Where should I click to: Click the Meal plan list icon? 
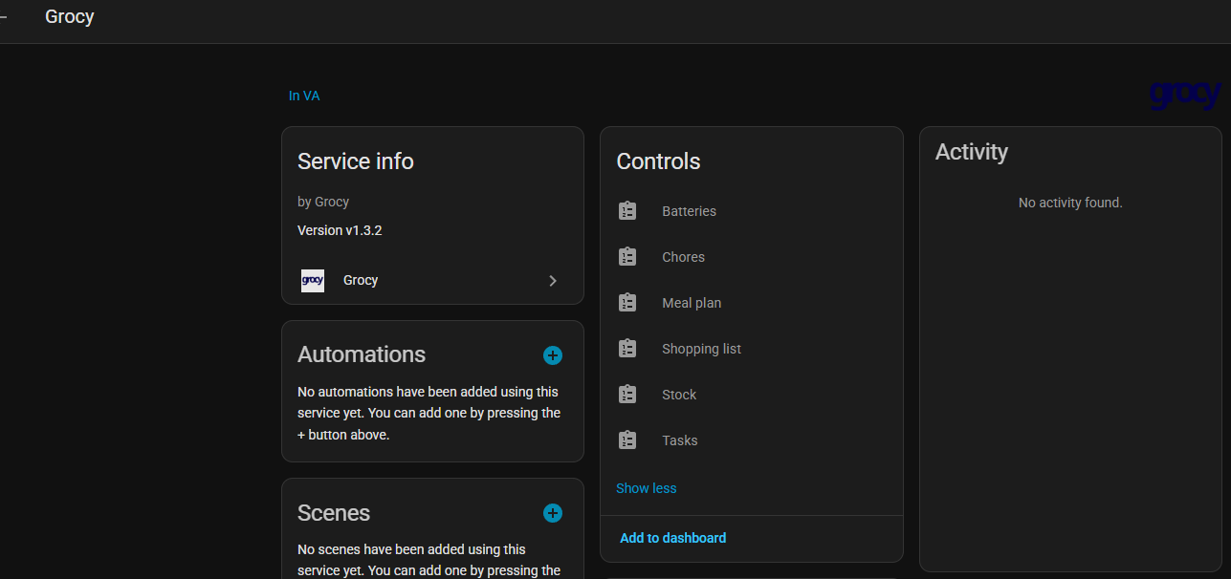click(x=627, y=303)
